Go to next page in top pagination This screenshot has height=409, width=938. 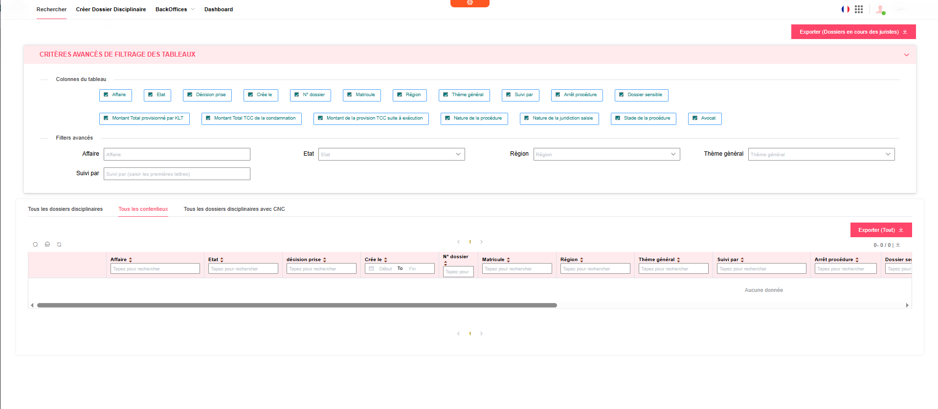tap(481, 242)
